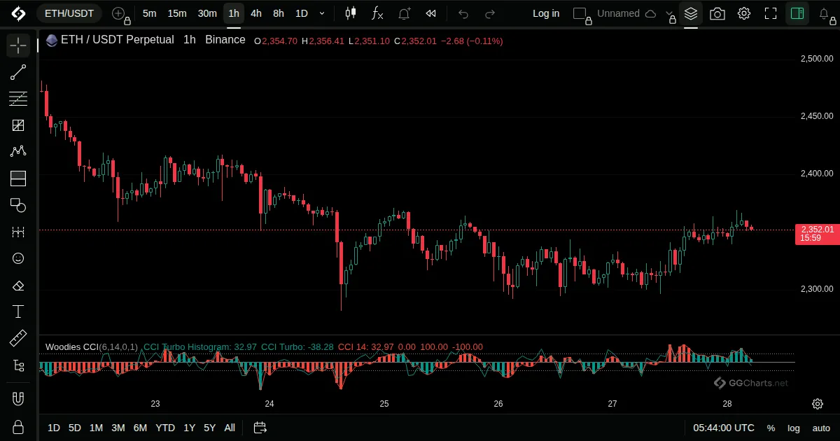Click the 05:44:00 UTC timezone clock

(724, 428)
